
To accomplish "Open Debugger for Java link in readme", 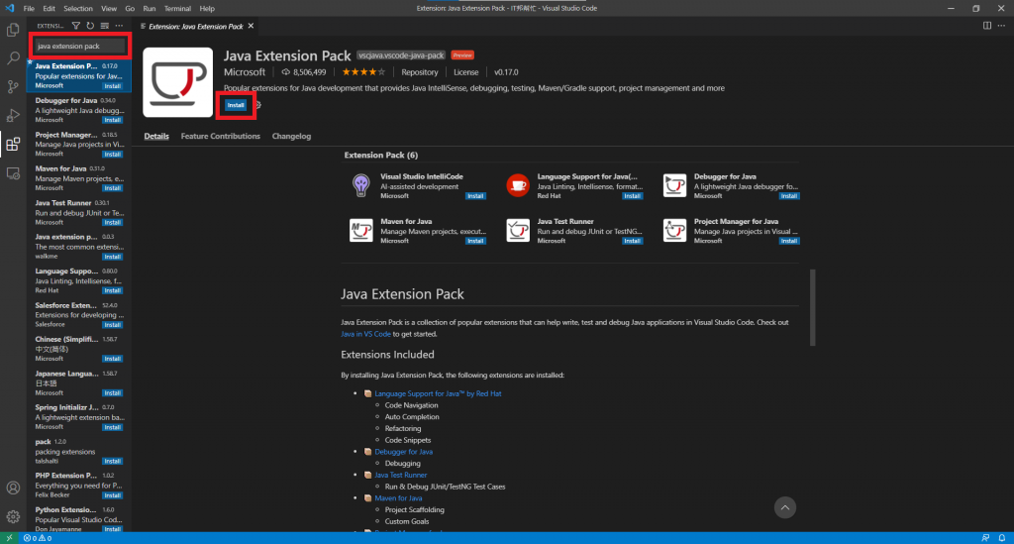I will click(404, 452).
